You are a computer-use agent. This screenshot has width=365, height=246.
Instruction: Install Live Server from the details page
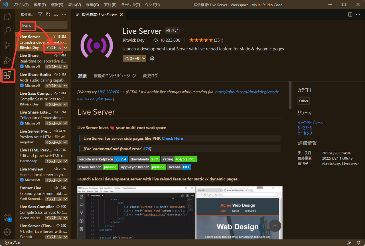(132, 58)
